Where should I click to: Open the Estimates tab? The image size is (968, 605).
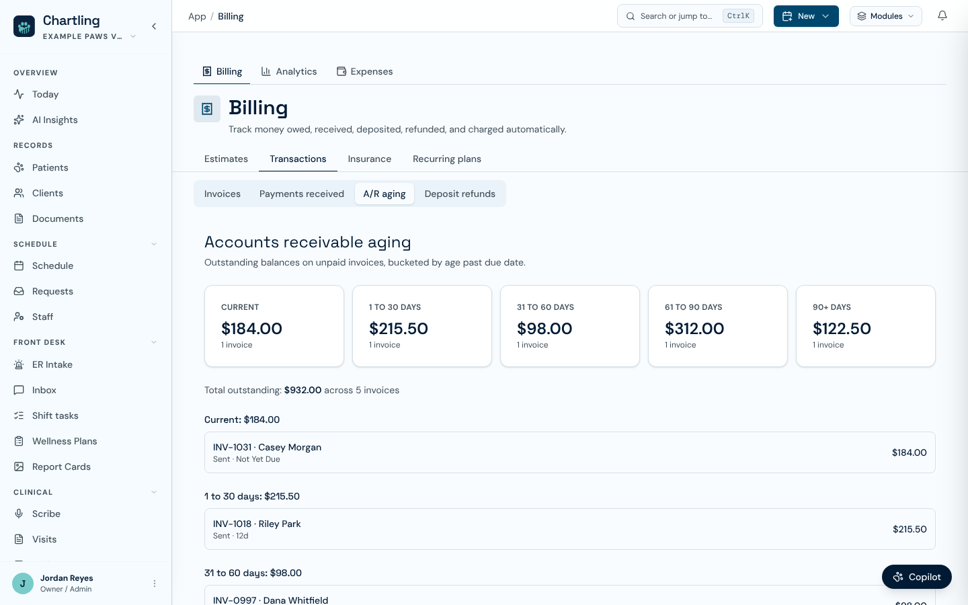pyautogui.click(x=226, y=159)
